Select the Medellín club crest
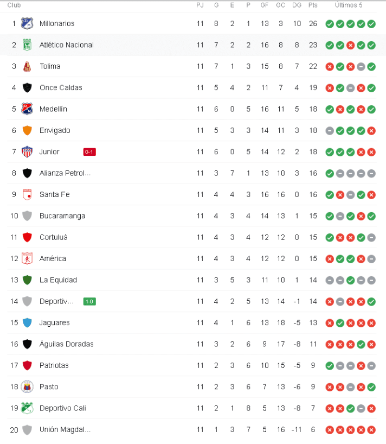 (27, 109)
